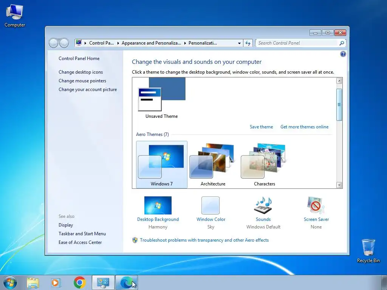Click the Desktop Background text link
Screen dimensions: 387x290
[158, 219]
